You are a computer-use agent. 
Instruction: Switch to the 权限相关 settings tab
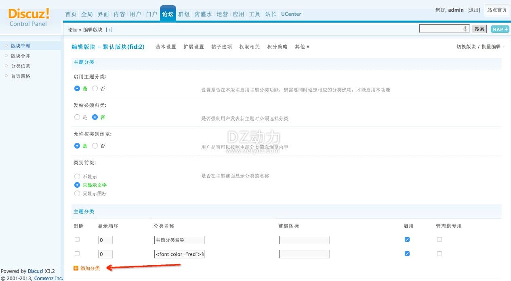[x=249, y=47]
